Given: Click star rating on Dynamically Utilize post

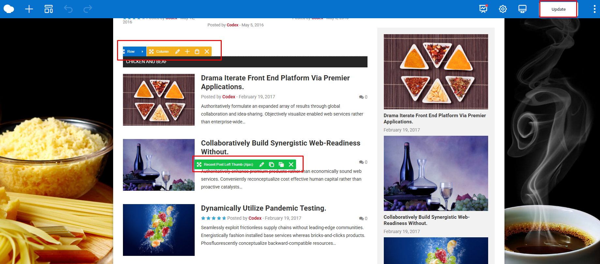Looking at the screenshot, I should pyautogui.click(x=214, y=218).
